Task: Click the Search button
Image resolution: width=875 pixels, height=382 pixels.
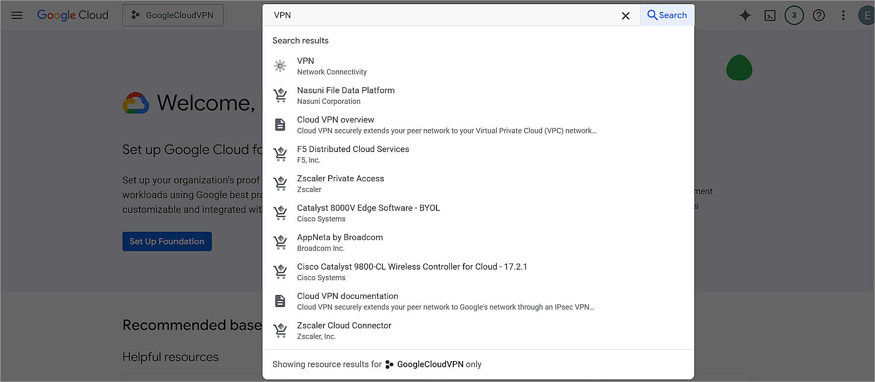Action: coord(666,15)
